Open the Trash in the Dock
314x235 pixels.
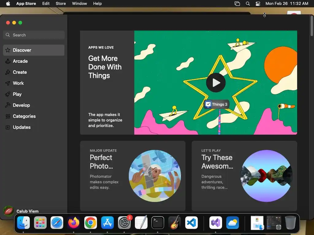point(290,223)
